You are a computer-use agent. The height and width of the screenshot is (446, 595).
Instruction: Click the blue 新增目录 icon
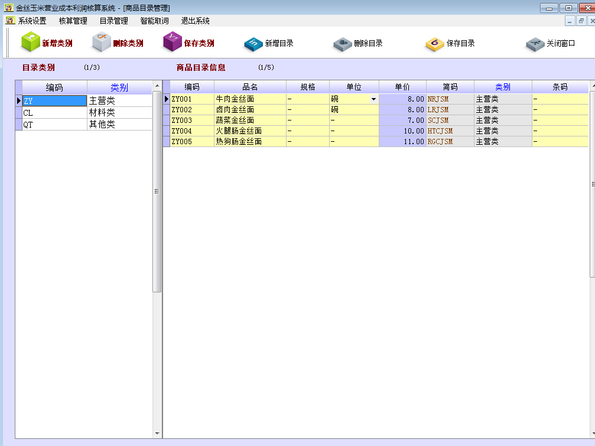click(253, 44)
